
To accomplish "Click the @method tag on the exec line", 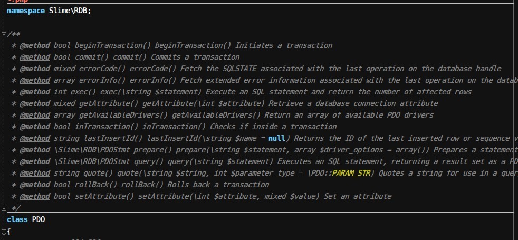I will [x=35, y=92].
